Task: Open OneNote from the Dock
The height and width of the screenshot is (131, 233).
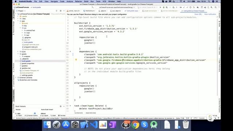Action: [x=112, y=124]
